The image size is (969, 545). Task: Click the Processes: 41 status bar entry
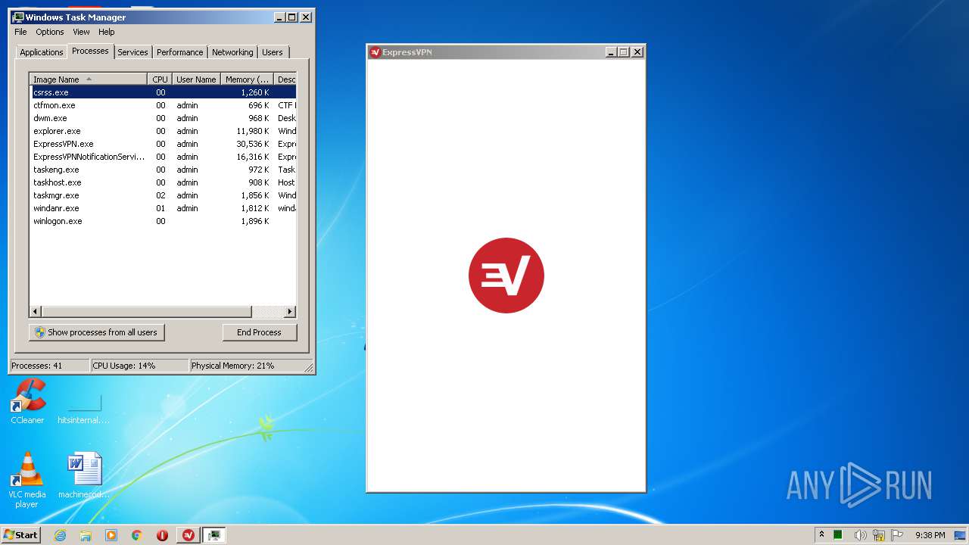click(x=49, y=366)
